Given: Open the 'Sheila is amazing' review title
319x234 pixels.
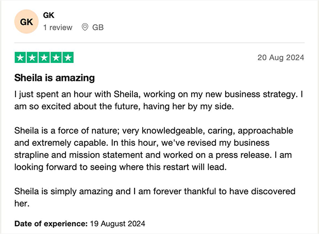Looking at the screenshot, I should point(55,78).
